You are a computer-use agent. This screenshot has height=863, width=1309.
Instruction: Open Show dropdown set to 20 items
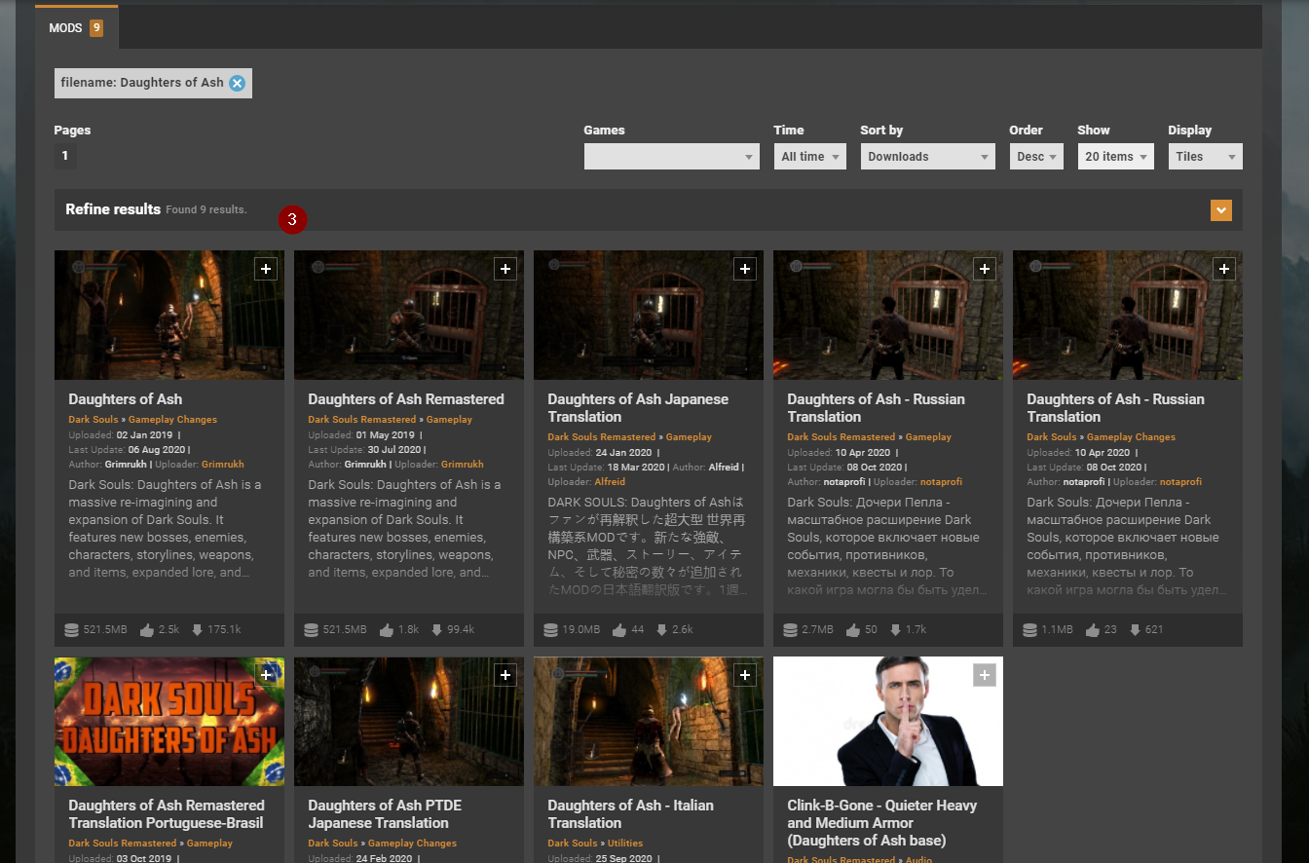(1116, 157)
